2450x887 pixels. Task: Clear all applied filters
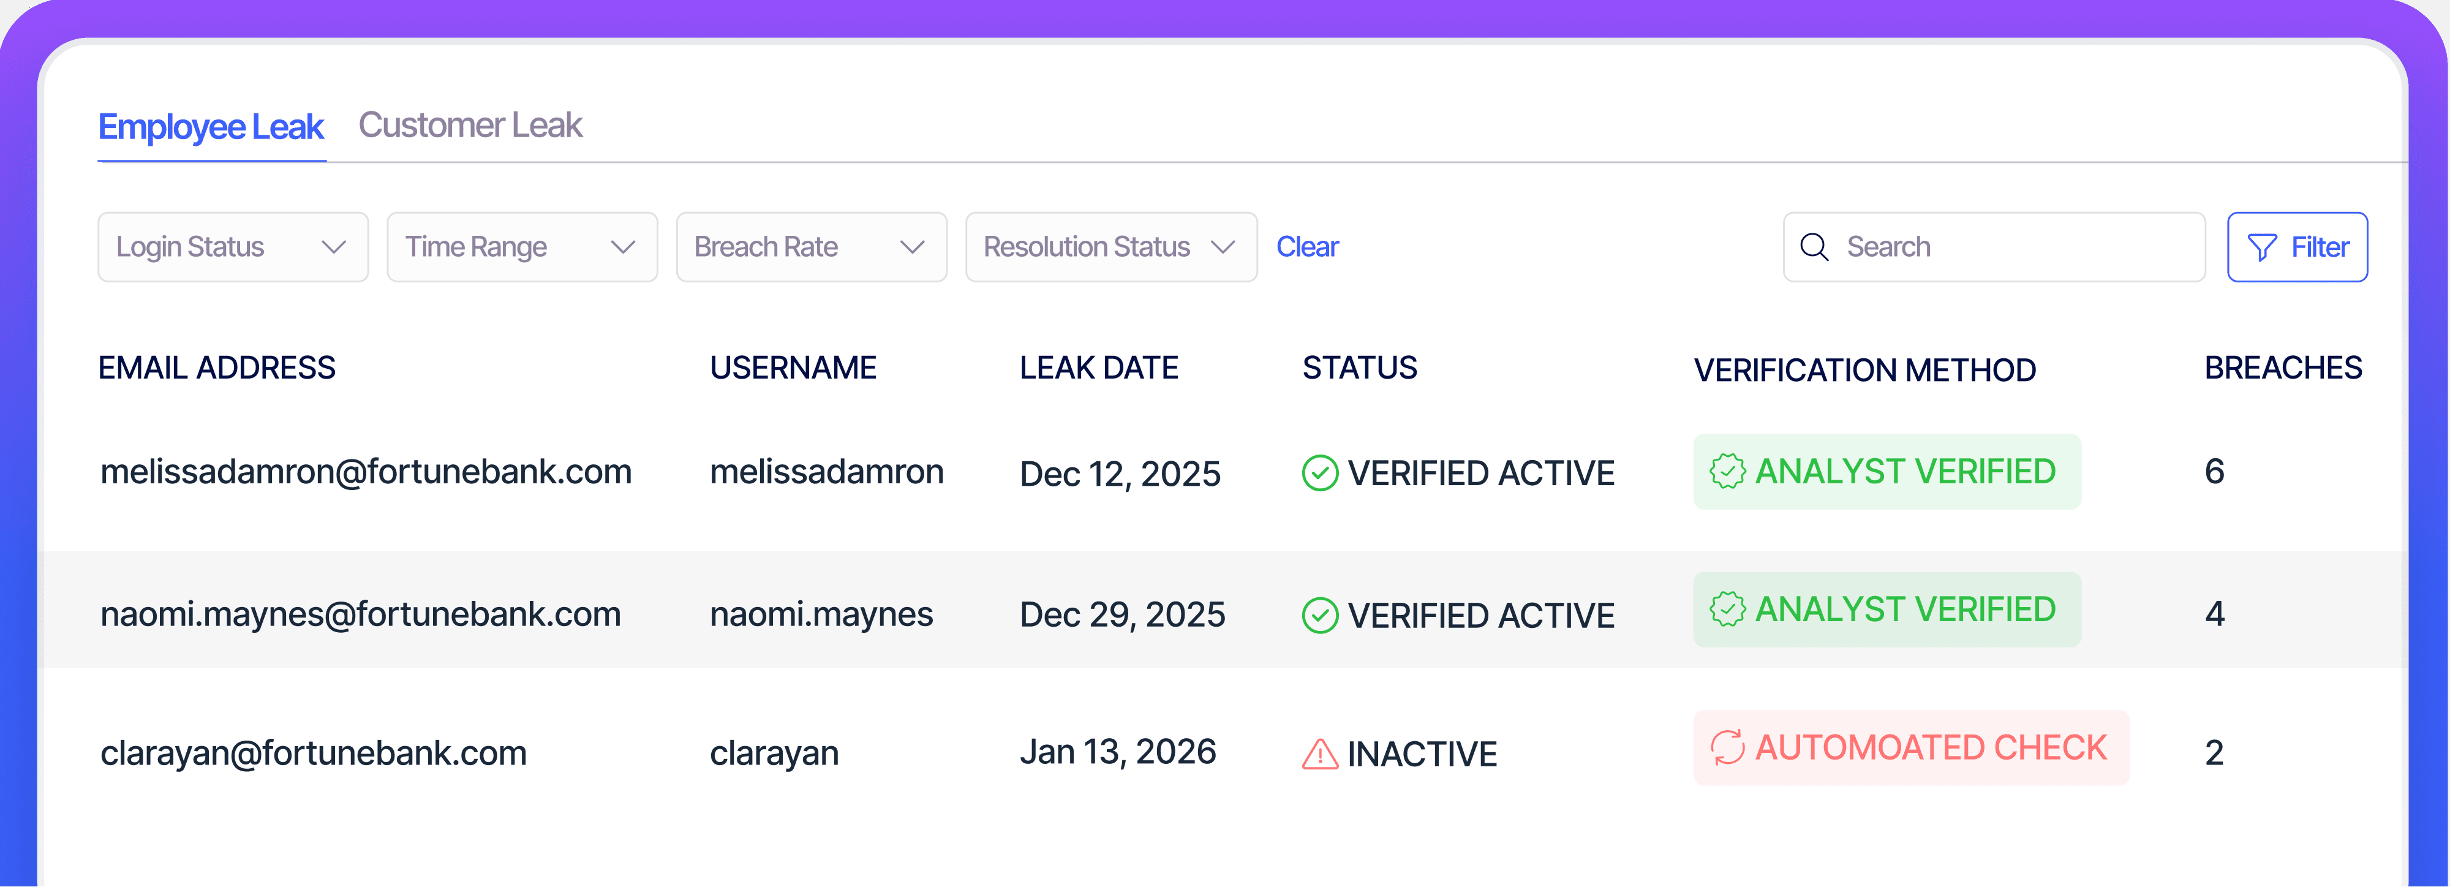coord(1307,247)
